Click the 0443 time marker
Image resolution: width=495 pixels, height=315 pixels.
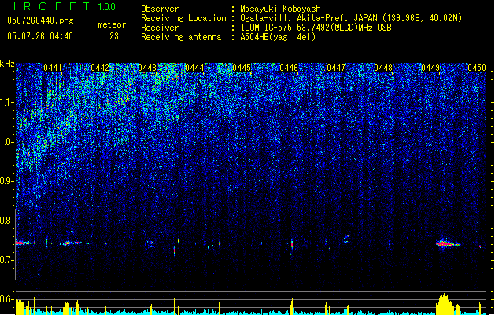coord(147,68)
